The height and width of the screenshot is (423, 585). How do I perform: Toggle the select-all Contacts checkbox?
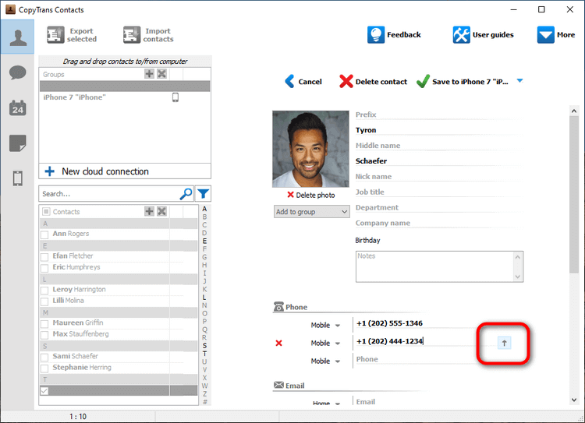(46, 212)
